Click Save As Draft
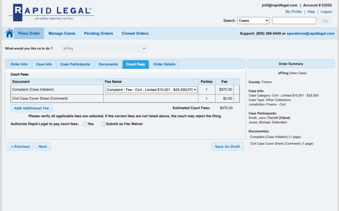This screenshot has width=339, height=211. [x=227, y=147]
